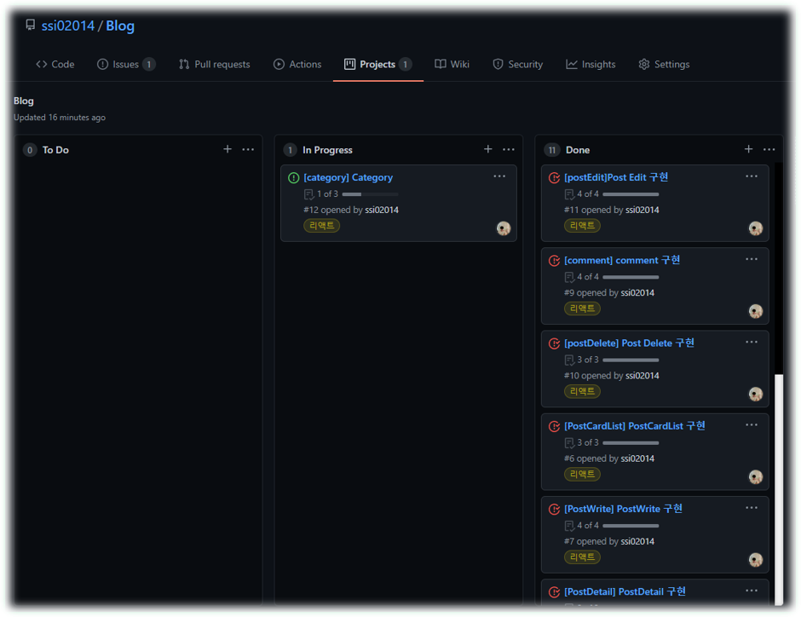Click checklist icon on Category card
Viewport: 801px width, 617px height.
(309, 194)
